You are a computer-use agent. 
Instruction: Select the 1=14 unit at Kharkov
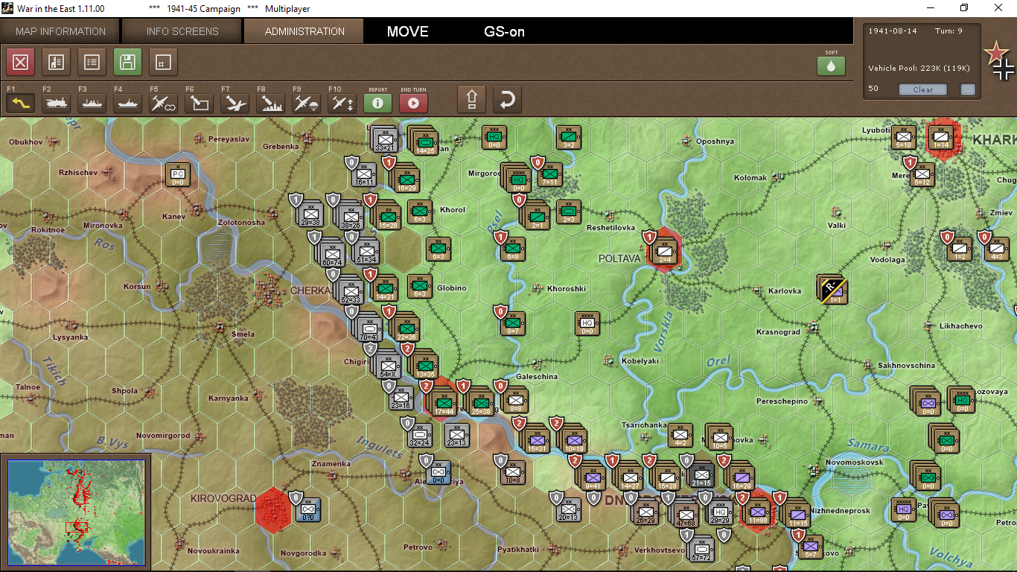(940, 139)
